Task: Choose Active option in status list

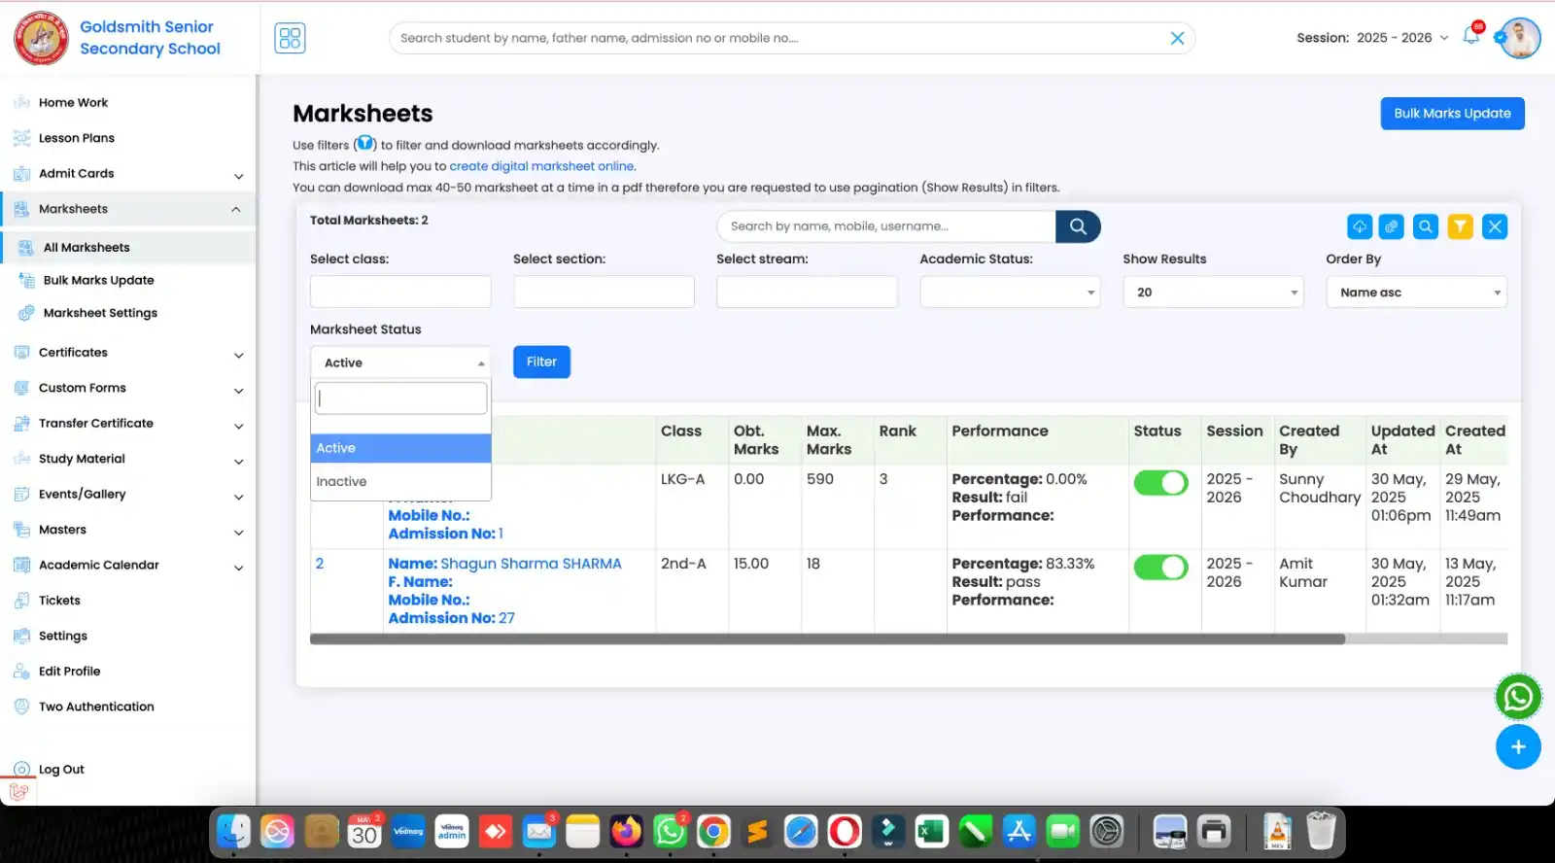Action: click(x=400, y=448)
